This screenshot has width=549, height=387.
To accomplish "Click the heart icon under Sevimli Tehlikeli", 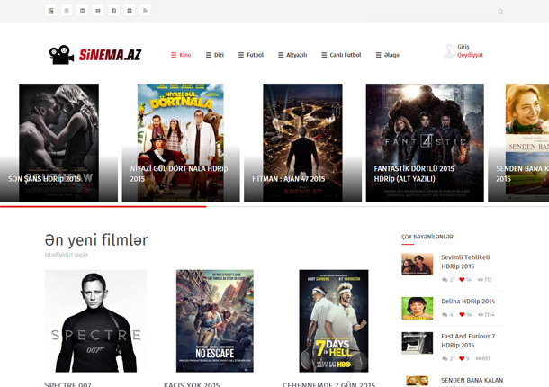I will tap(463, 280).
